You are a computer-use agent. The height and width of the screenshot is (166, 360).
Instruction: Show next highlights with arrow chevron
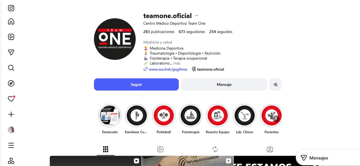276,118
